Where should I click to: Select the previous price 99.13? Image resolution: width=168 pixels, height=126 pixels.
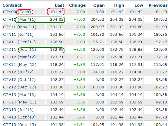[x=161, y=102]
